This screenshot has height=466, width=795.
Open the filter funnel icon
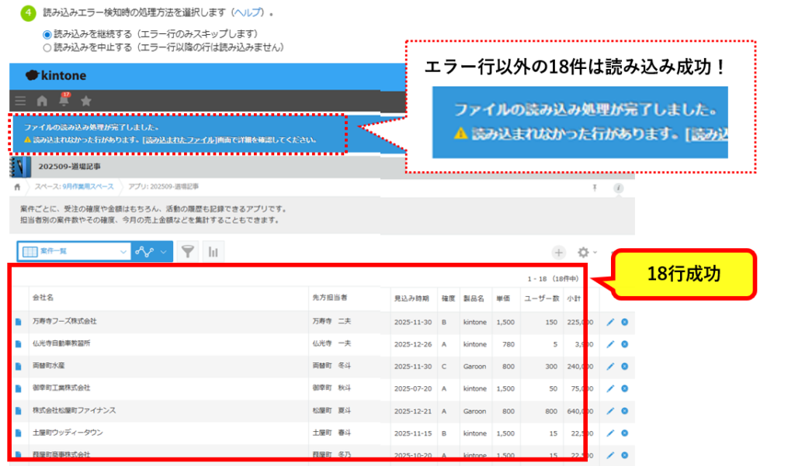click(188, 251)
